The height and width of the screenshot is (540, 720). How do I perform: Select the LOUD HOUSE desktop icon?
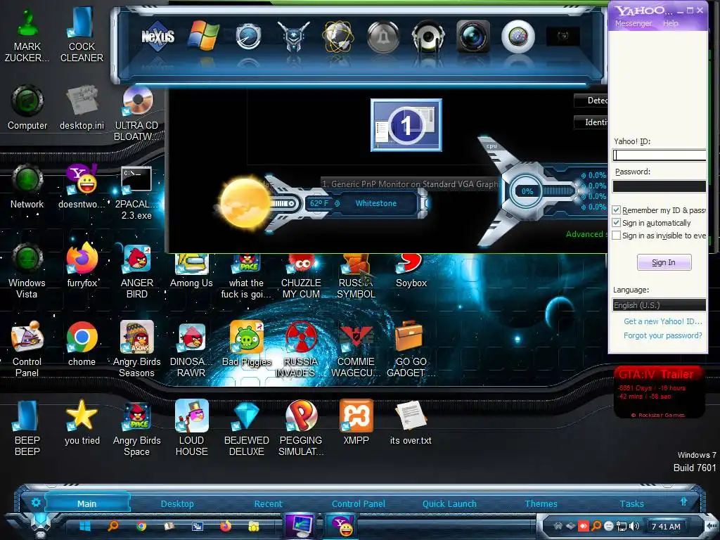(x=191, y=428)
